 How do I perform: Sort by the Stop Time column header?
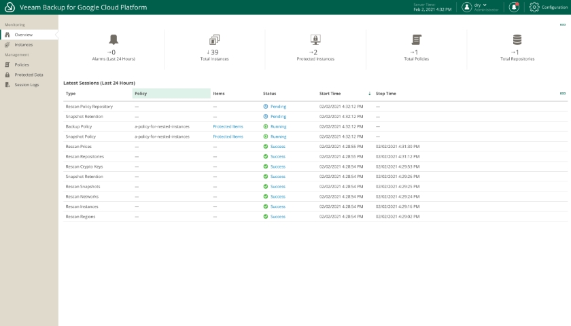(x=385, y=94)
